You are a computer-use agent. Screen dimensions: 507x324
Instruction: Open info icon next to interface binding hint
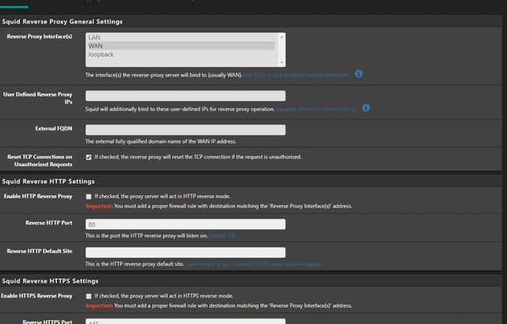[358, 74]
